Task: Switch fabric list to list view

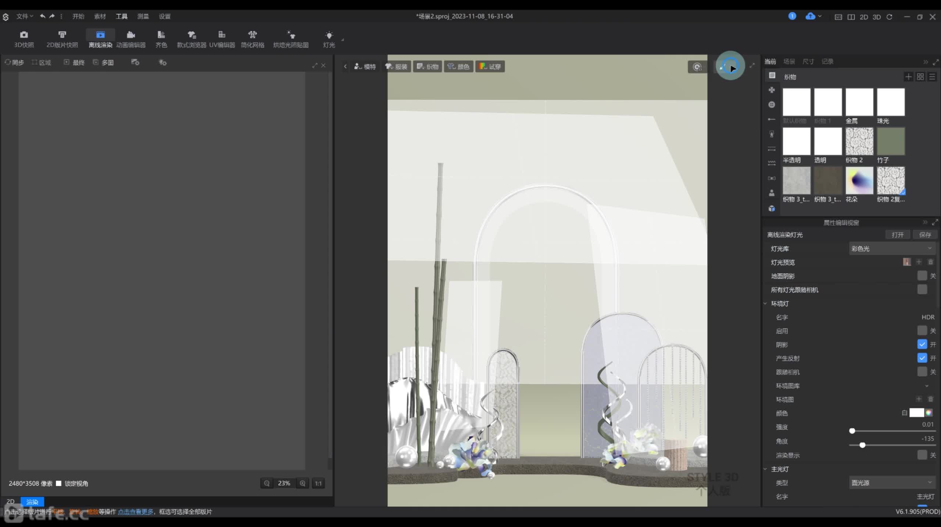Action: [x=932, y=77]
